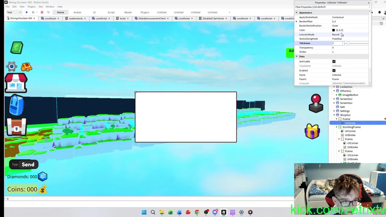Viewport: 386px width, 217px height.
Task: Open the Leaderstands script tab
Action: (75, 18)
